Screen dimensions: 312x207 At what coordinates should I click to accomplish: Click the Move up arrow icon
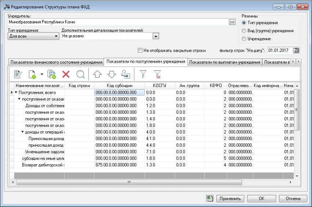click(x=97, y=74)
